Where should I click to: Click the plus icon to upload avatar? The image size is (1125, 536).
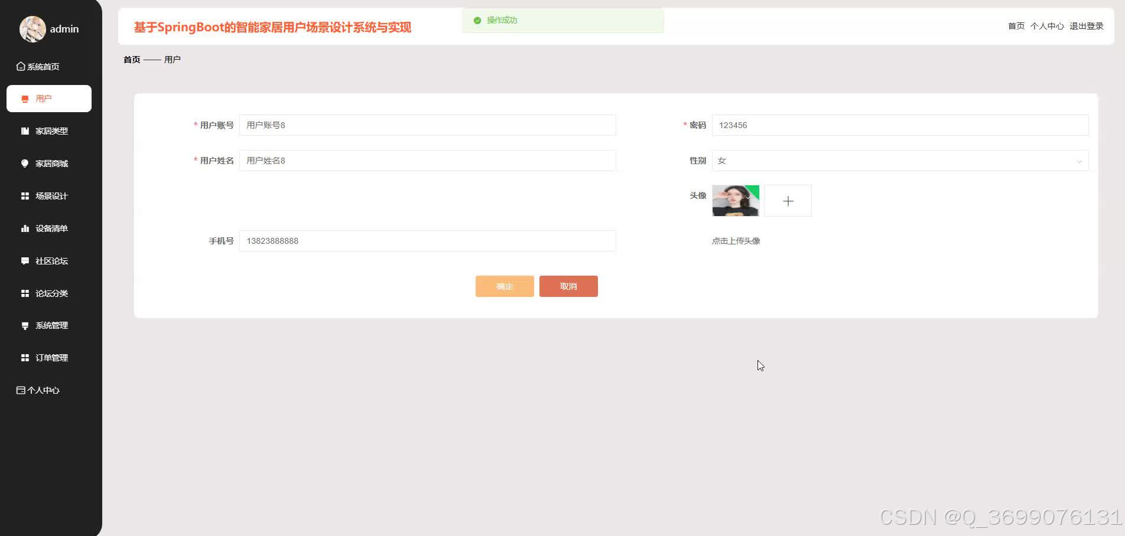[788, 201]
